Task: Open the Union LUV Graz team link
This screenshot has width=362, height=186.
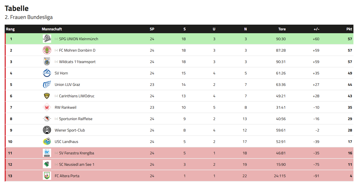Action: (67, 85)
